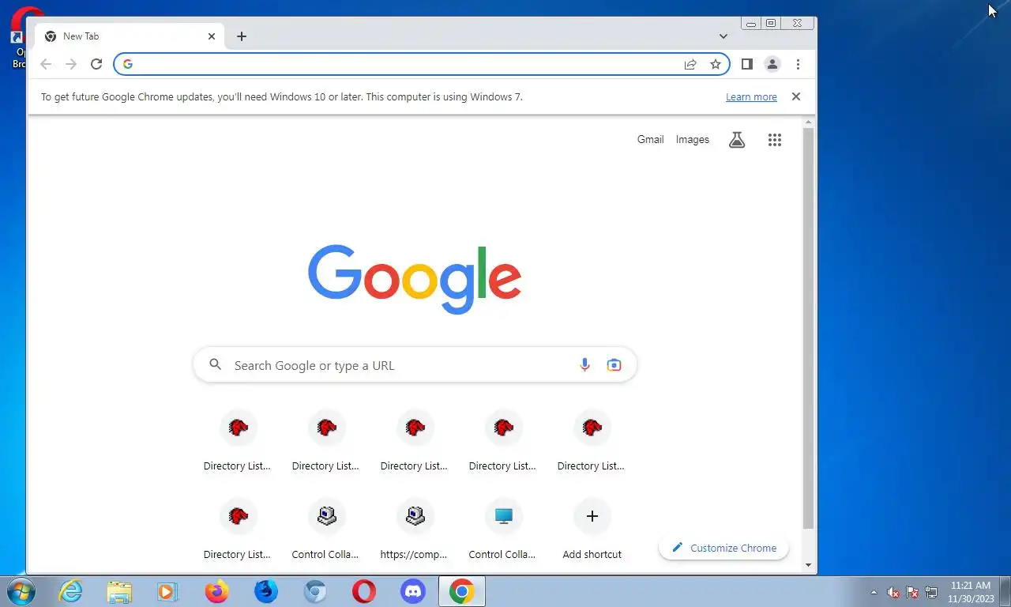Bookmark this tab with the star icon
The image size is (1011, 607).
point(716,64)
